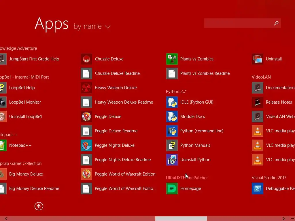Launch Peggle Nights Deluxe icon
The height and width of the screenshot is (221, 295).
(86, 145)
